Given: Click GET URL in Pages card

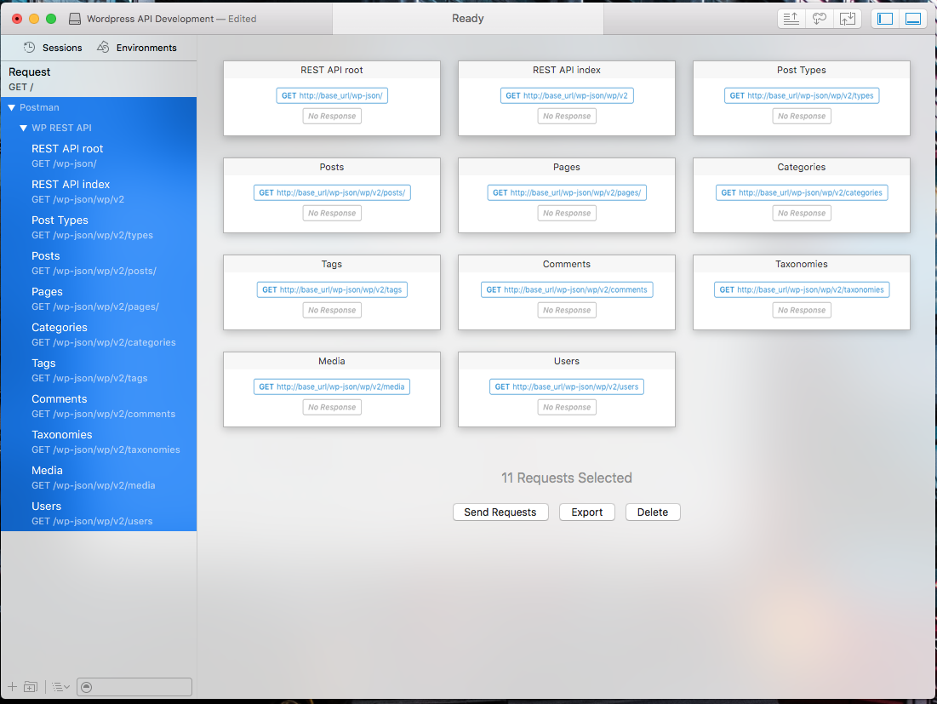Looking at the screenshot, I should point(567,192).
